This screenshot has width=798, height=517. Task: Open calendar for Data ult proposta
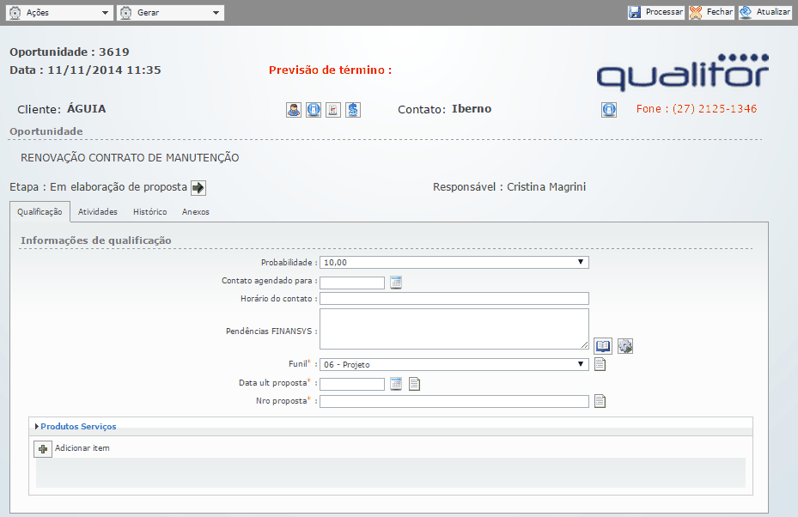point(396,384)
